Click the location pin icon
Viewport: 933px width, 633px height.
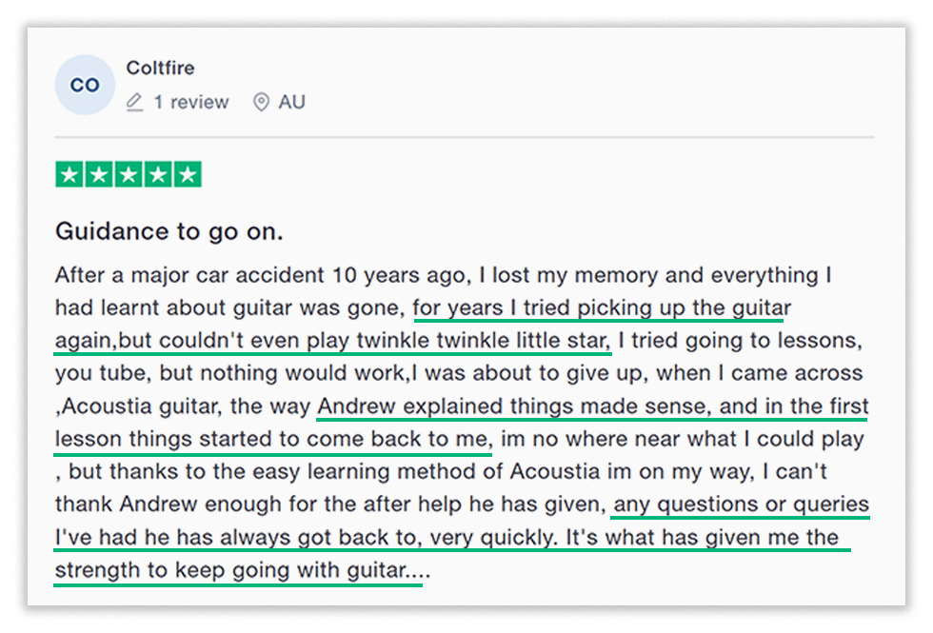261,102
